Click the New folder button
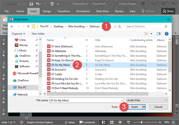 tap(38, 34)
